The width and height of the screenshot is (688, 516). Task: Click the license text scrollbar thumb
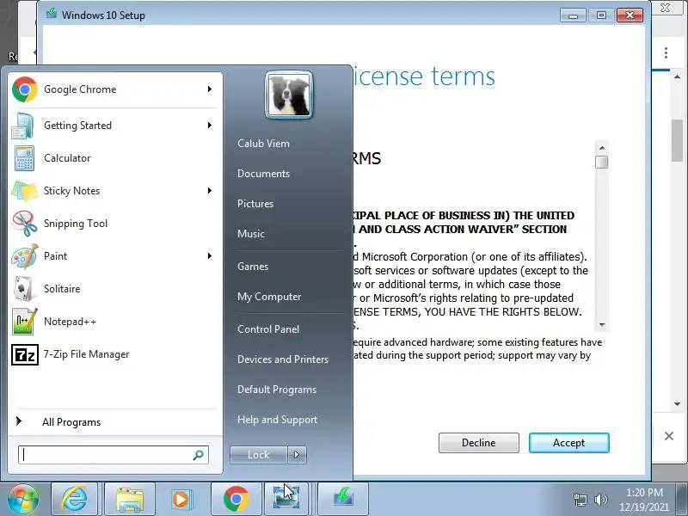pyautogui.click(x=602, y=162)
